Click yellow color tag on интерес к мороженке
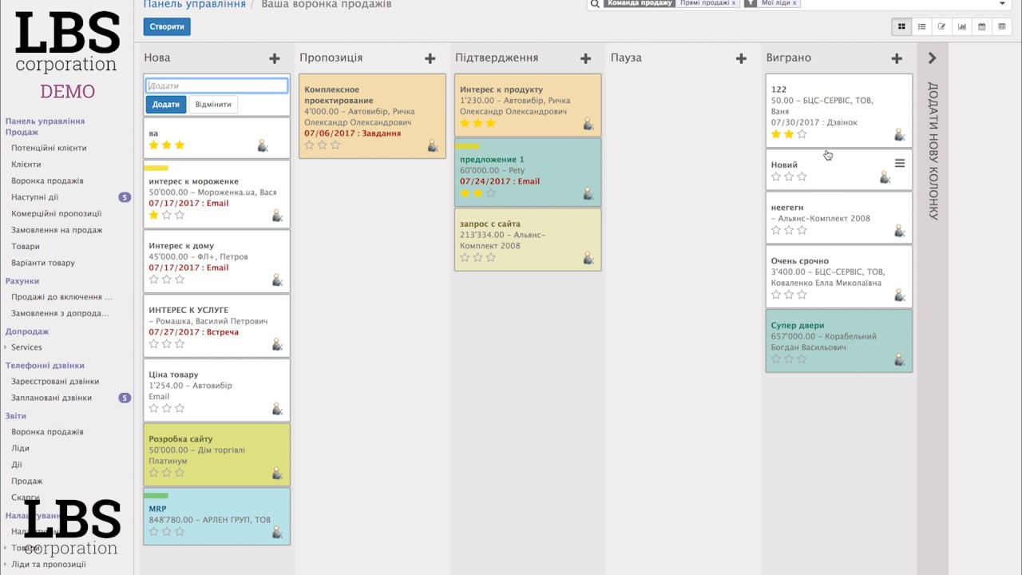The height and width of the screenshot is (575, 1022). tap(156, 168)
